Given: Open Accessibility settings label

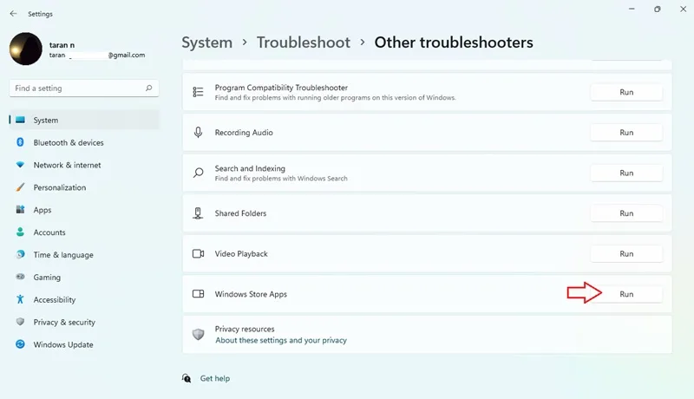Looking at the screenshot, I should point(55,300).
